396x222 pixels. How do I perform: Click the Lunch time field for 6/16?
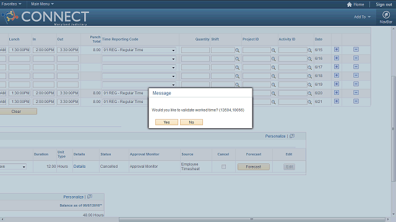tap(19, 59)
